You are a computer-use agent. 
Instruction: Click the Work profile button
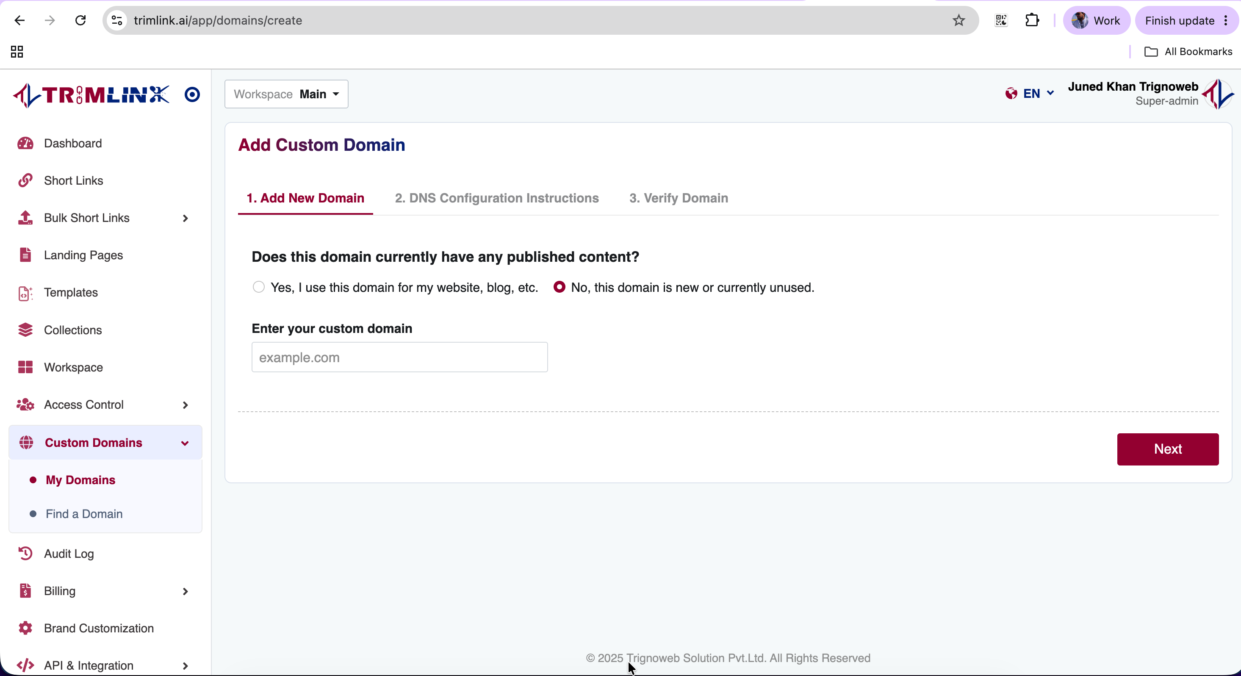[1097, 20]
